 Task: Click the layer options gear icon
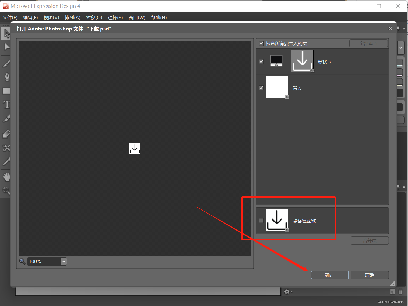coord(287,292)
